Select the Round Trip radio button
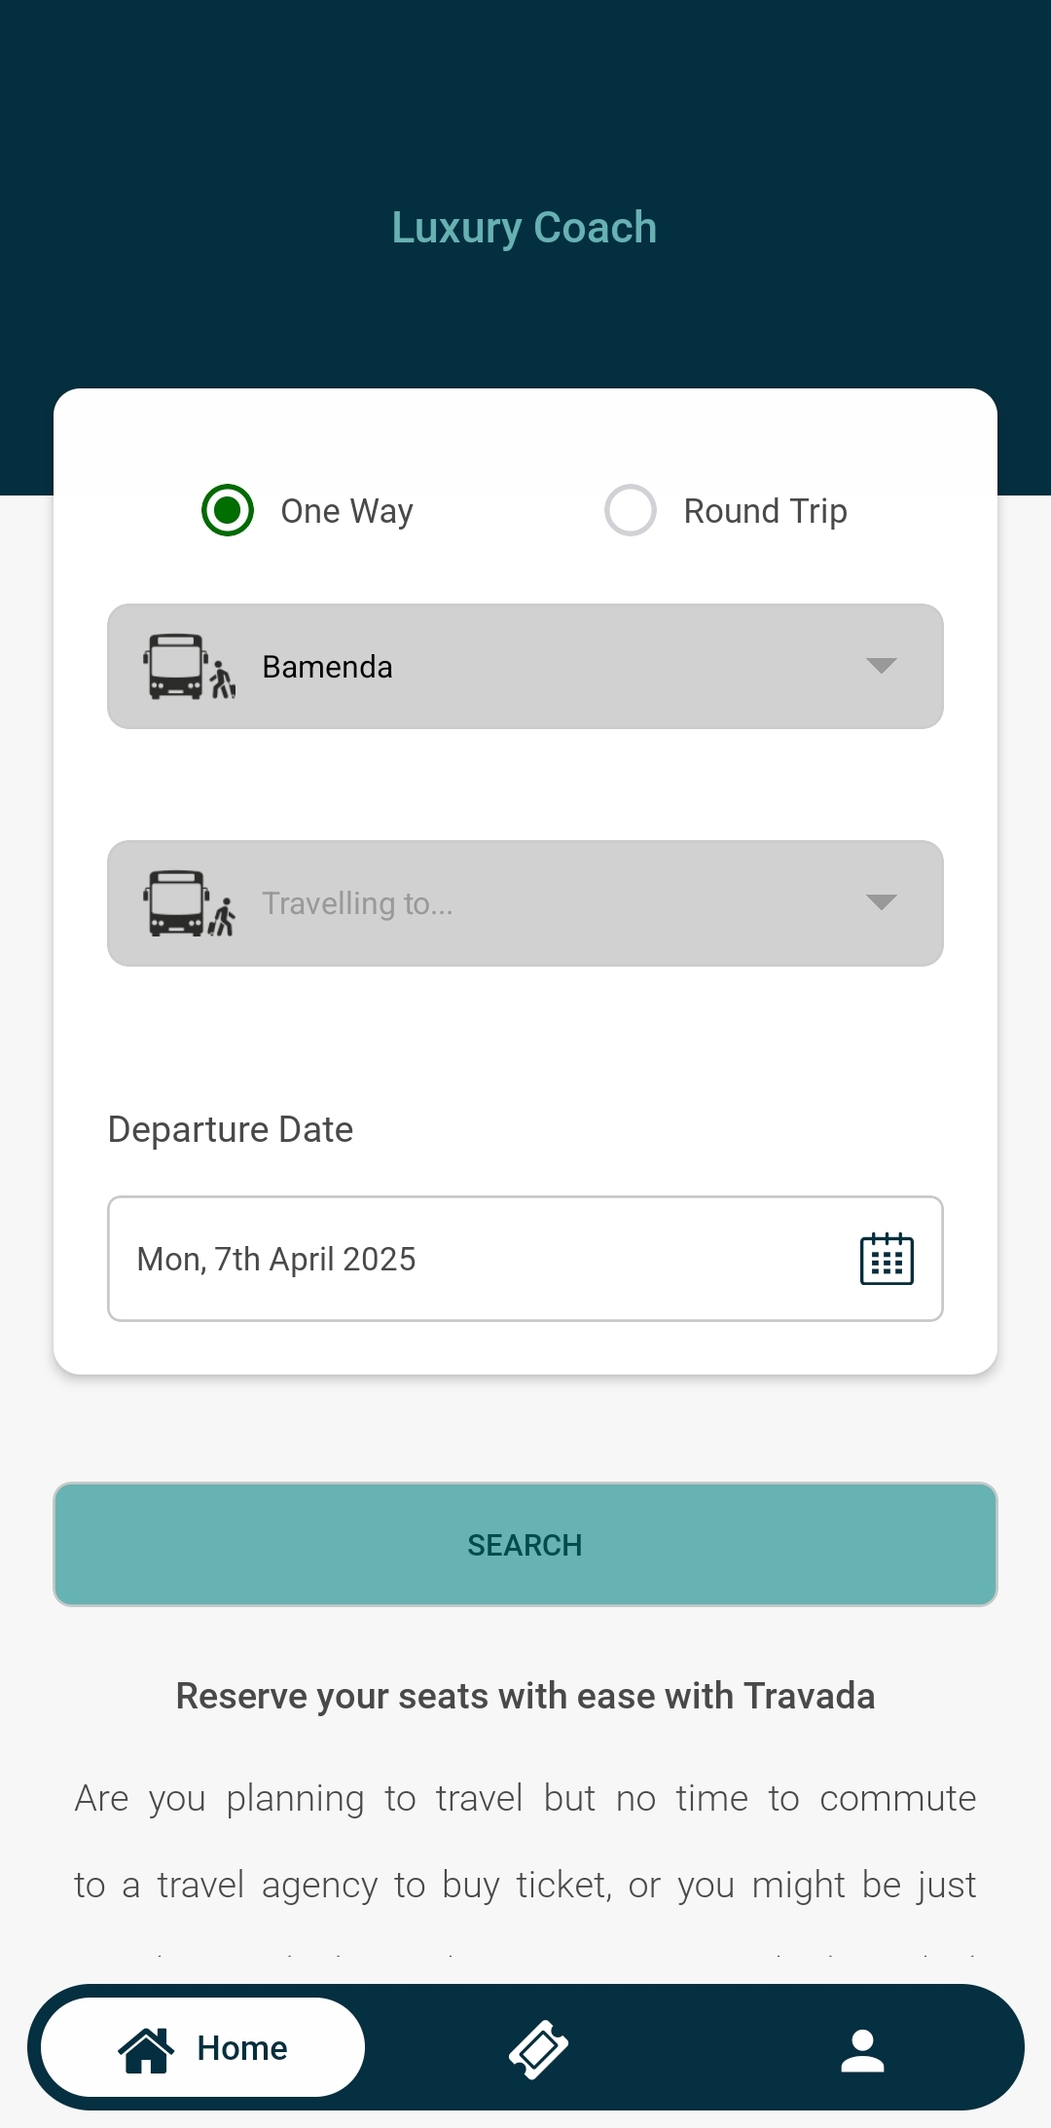 (631, 510)
